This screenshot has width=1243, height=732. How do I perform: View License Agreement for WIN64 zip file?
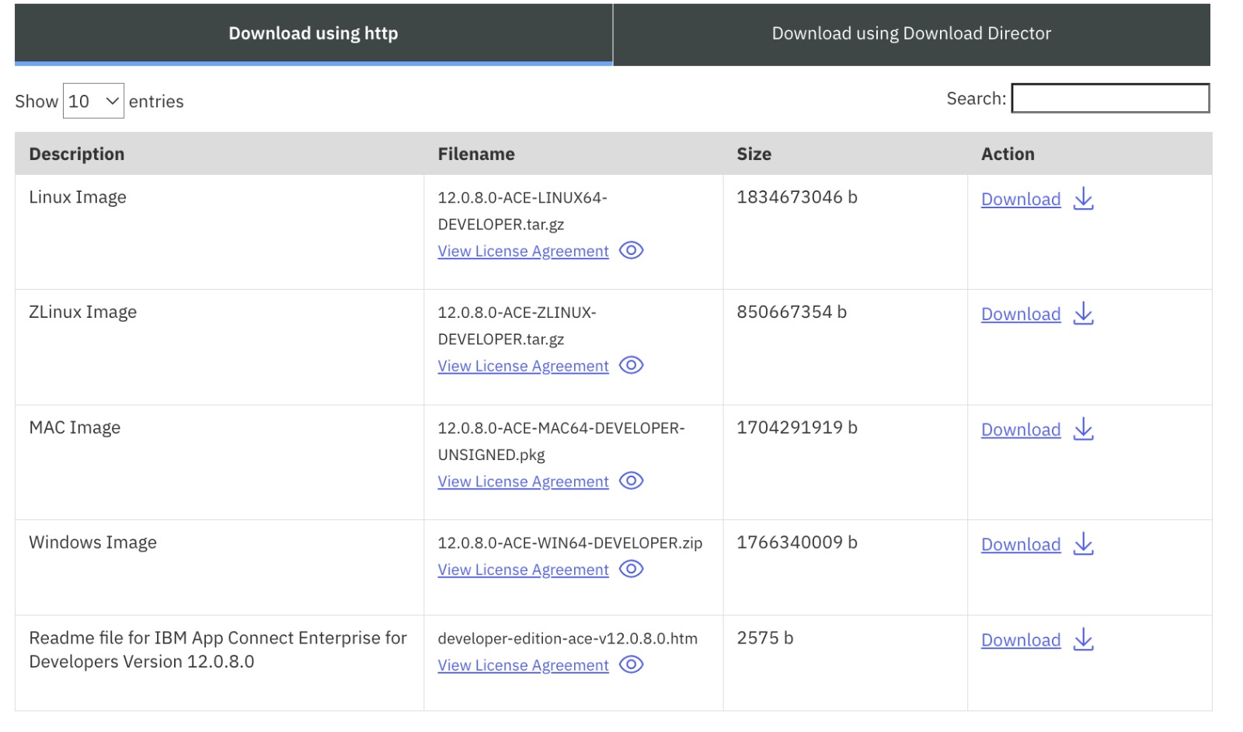[x=523, y=570]
